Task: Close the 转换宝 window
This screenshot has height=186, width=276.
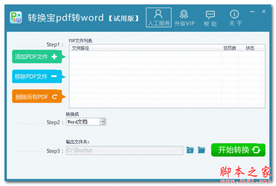Action: (x=264, y=11)
